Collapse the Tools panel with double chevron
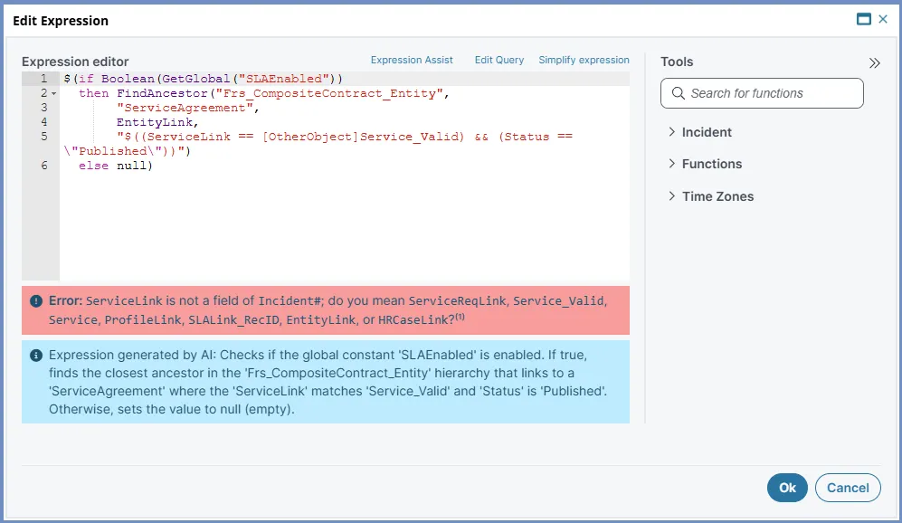Image resolution: width=902 pixels, height=523 pixels. 874,62
